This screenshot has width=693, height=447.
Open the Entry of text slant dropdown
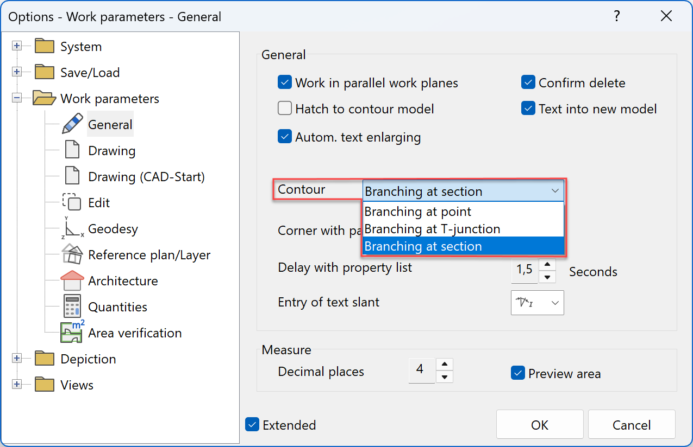(x=537, y=303)
